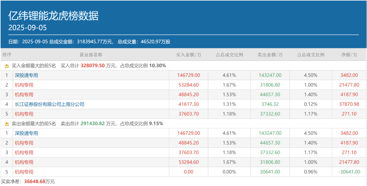Open the 长江证券股份有限公司上海分公司 link
Screen dimensions: 367x186
49,104
